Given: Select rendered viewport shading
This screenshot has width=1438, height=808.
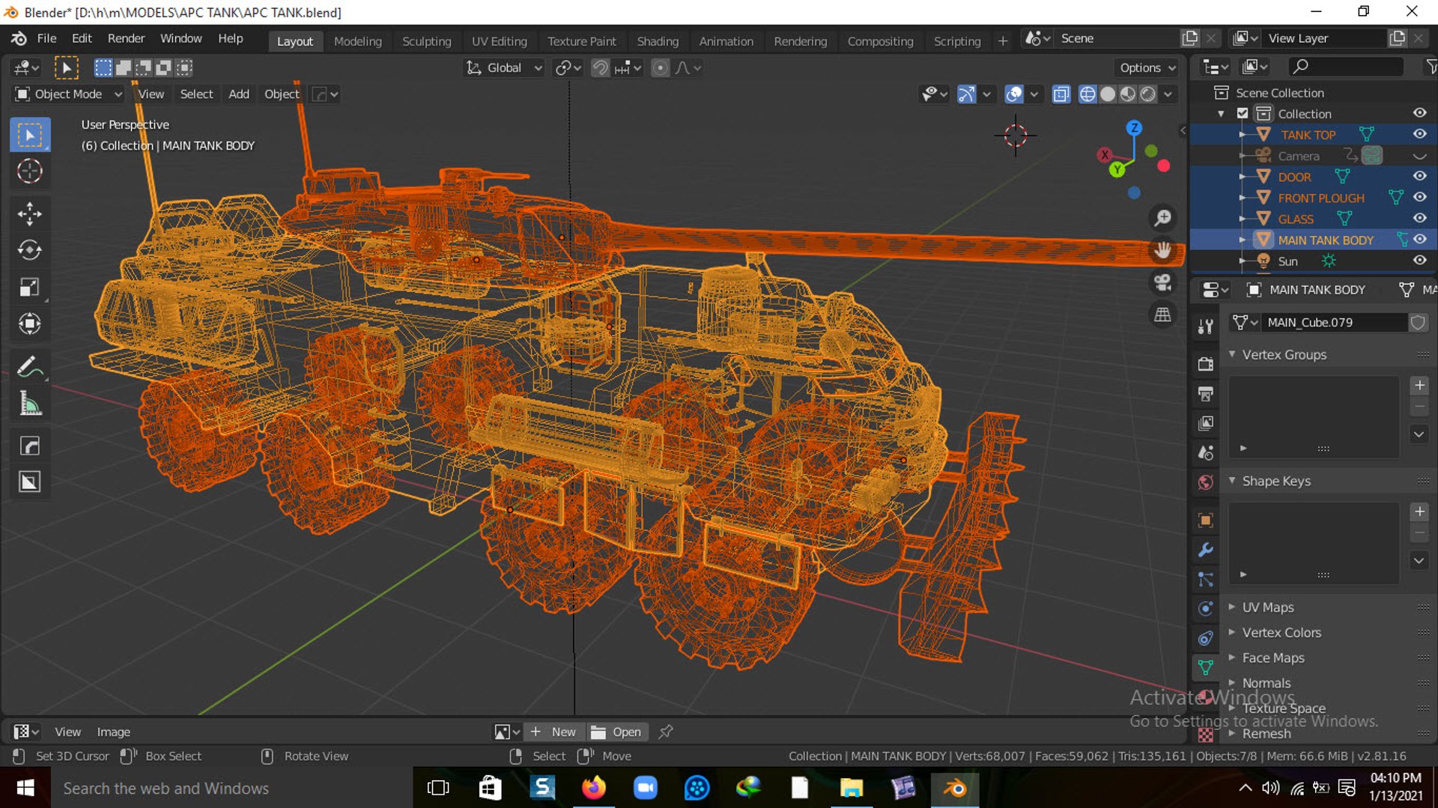Looking at the screenshot, I should pyautogui.click(x=1148, y=94).
